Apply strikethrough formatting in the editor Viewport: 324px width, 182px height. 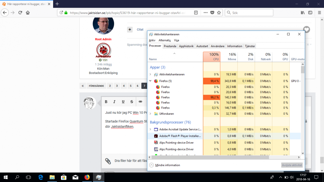click(x=132, y=102)
